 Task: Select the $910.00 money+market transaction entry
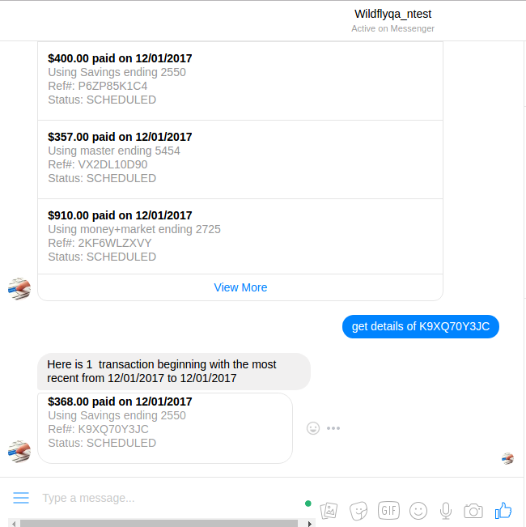click(x=240, y=236)
